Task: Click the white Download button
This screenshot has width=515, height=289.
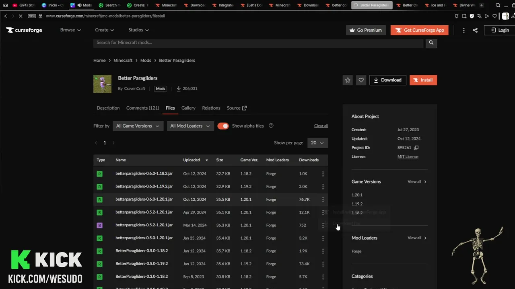Action: pyautogui.click(x=388, y=80)
